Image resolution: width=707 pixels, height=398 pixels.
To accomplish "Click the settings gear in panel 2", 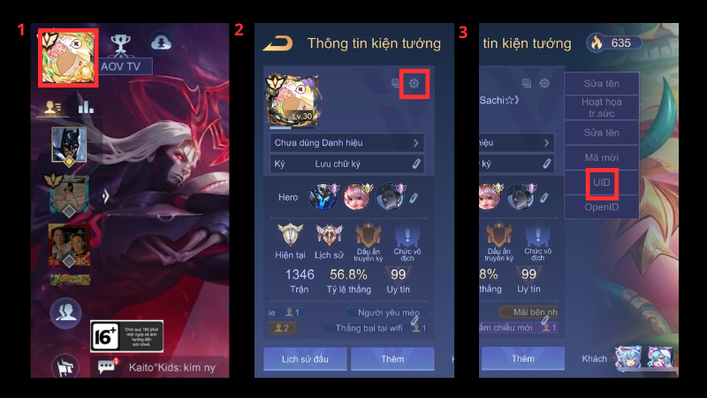I will click(x=414, y=83).
